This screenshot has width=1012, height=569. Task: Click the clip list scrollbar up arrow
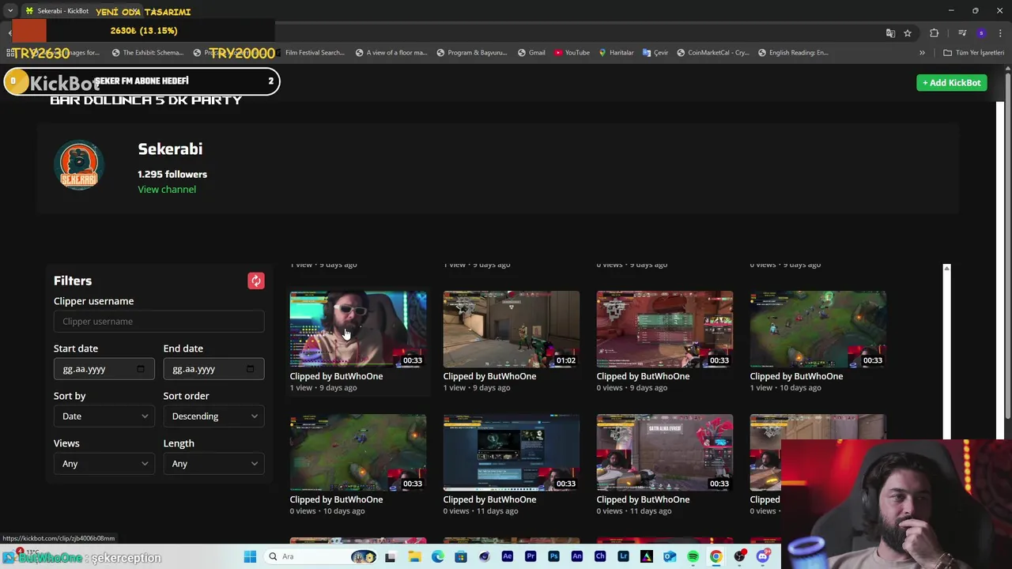(x=946, y=269)
